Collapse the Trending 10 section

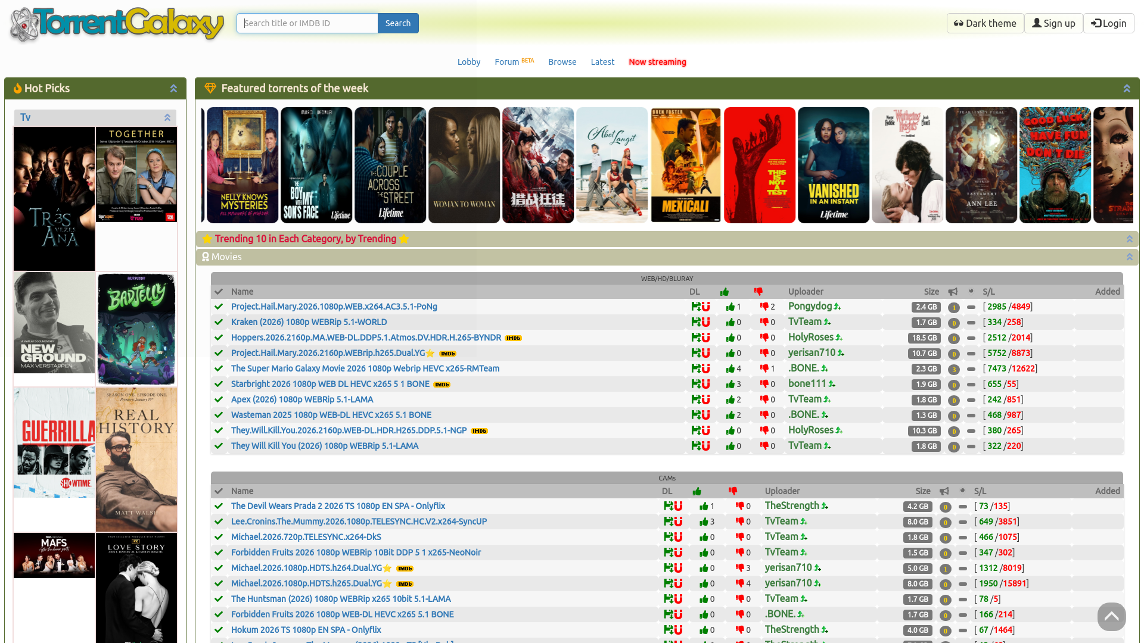[x=1129, y=239]
